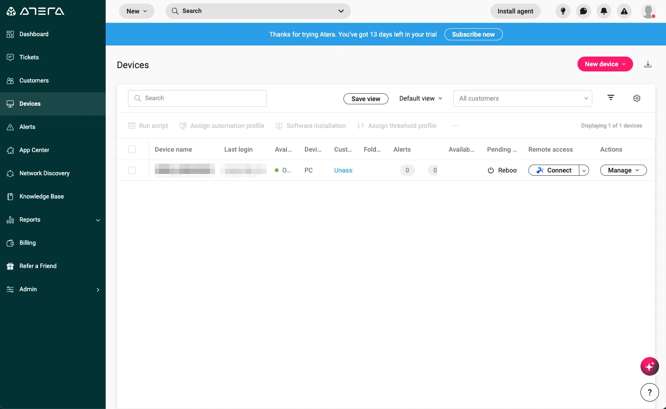666x409 pixels.
Task: Open App Center in sidebar
Action: point(53,150)
